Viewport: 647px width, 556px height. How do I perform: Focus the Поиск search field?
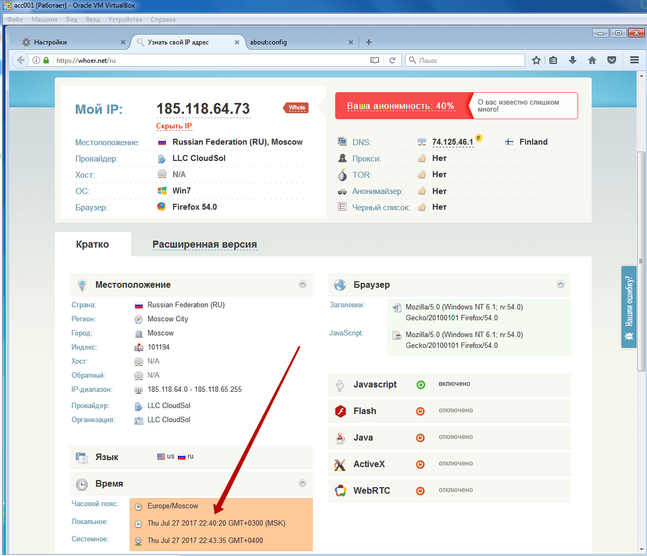click(465, 60)
